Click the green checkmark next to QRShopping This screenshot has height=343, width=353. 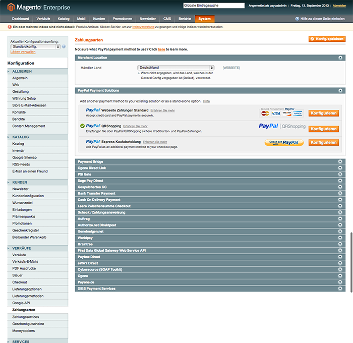82,126
